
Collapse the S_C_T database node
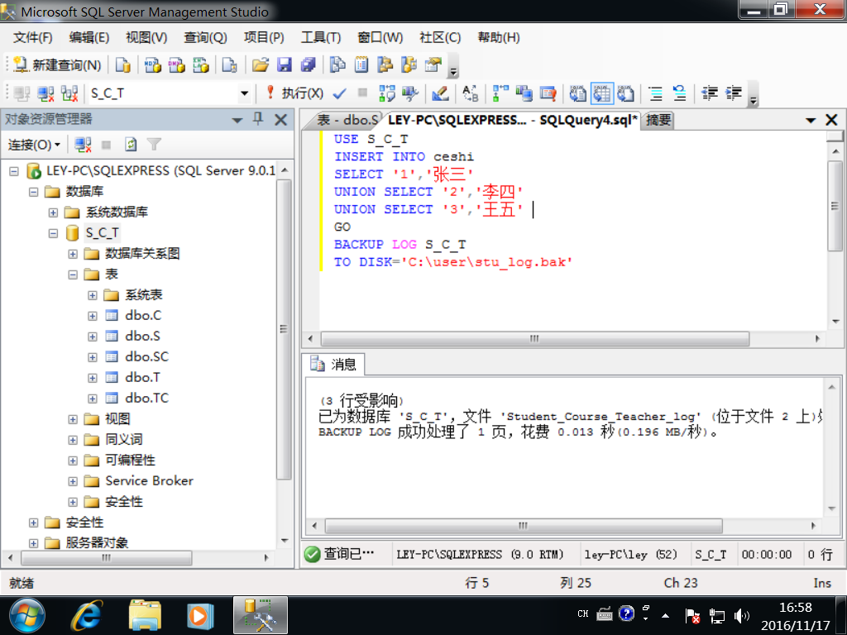(53, 233)
